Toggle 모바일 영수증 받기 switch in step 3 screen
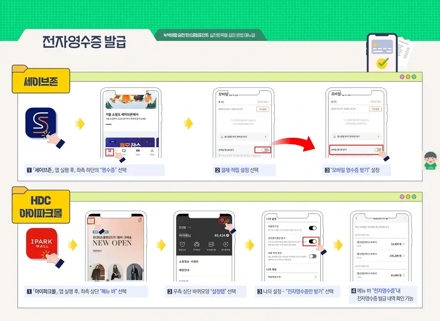Viewport: 440px width, 321px height. [378, 150]
